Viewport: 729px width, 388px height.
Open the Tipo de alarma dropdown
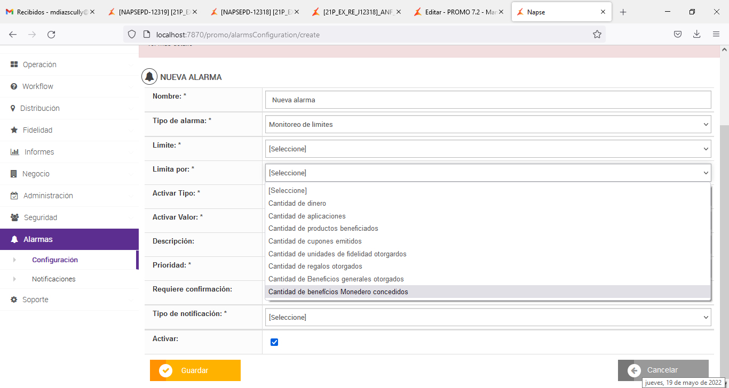(488, 124)
